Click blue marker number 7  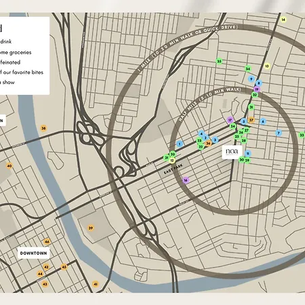tap(279, 133)
